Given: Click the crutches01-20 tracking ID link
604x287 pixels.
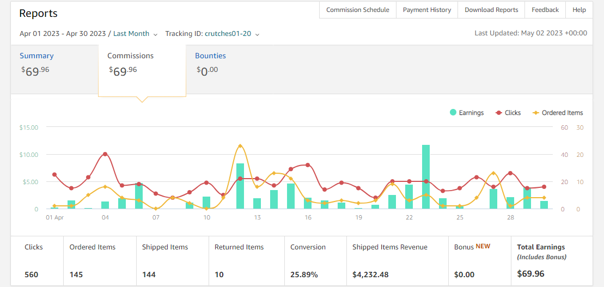Looking at the screenshot, I should coord(228,34).
